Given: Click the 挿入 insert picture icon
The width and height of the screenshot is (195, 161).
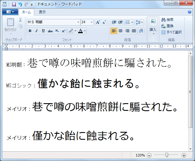Looking at the screenshot, I should [153, 22].
